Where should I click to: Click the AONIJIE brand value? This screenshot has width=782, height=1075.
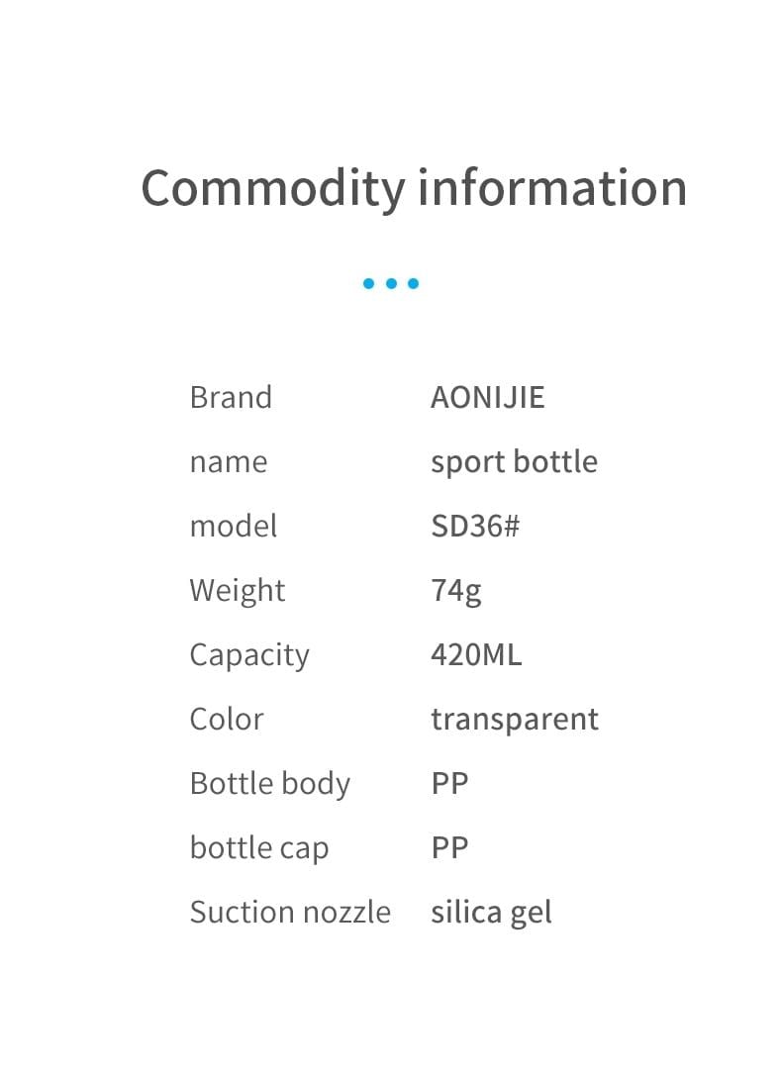click(488, 398)
